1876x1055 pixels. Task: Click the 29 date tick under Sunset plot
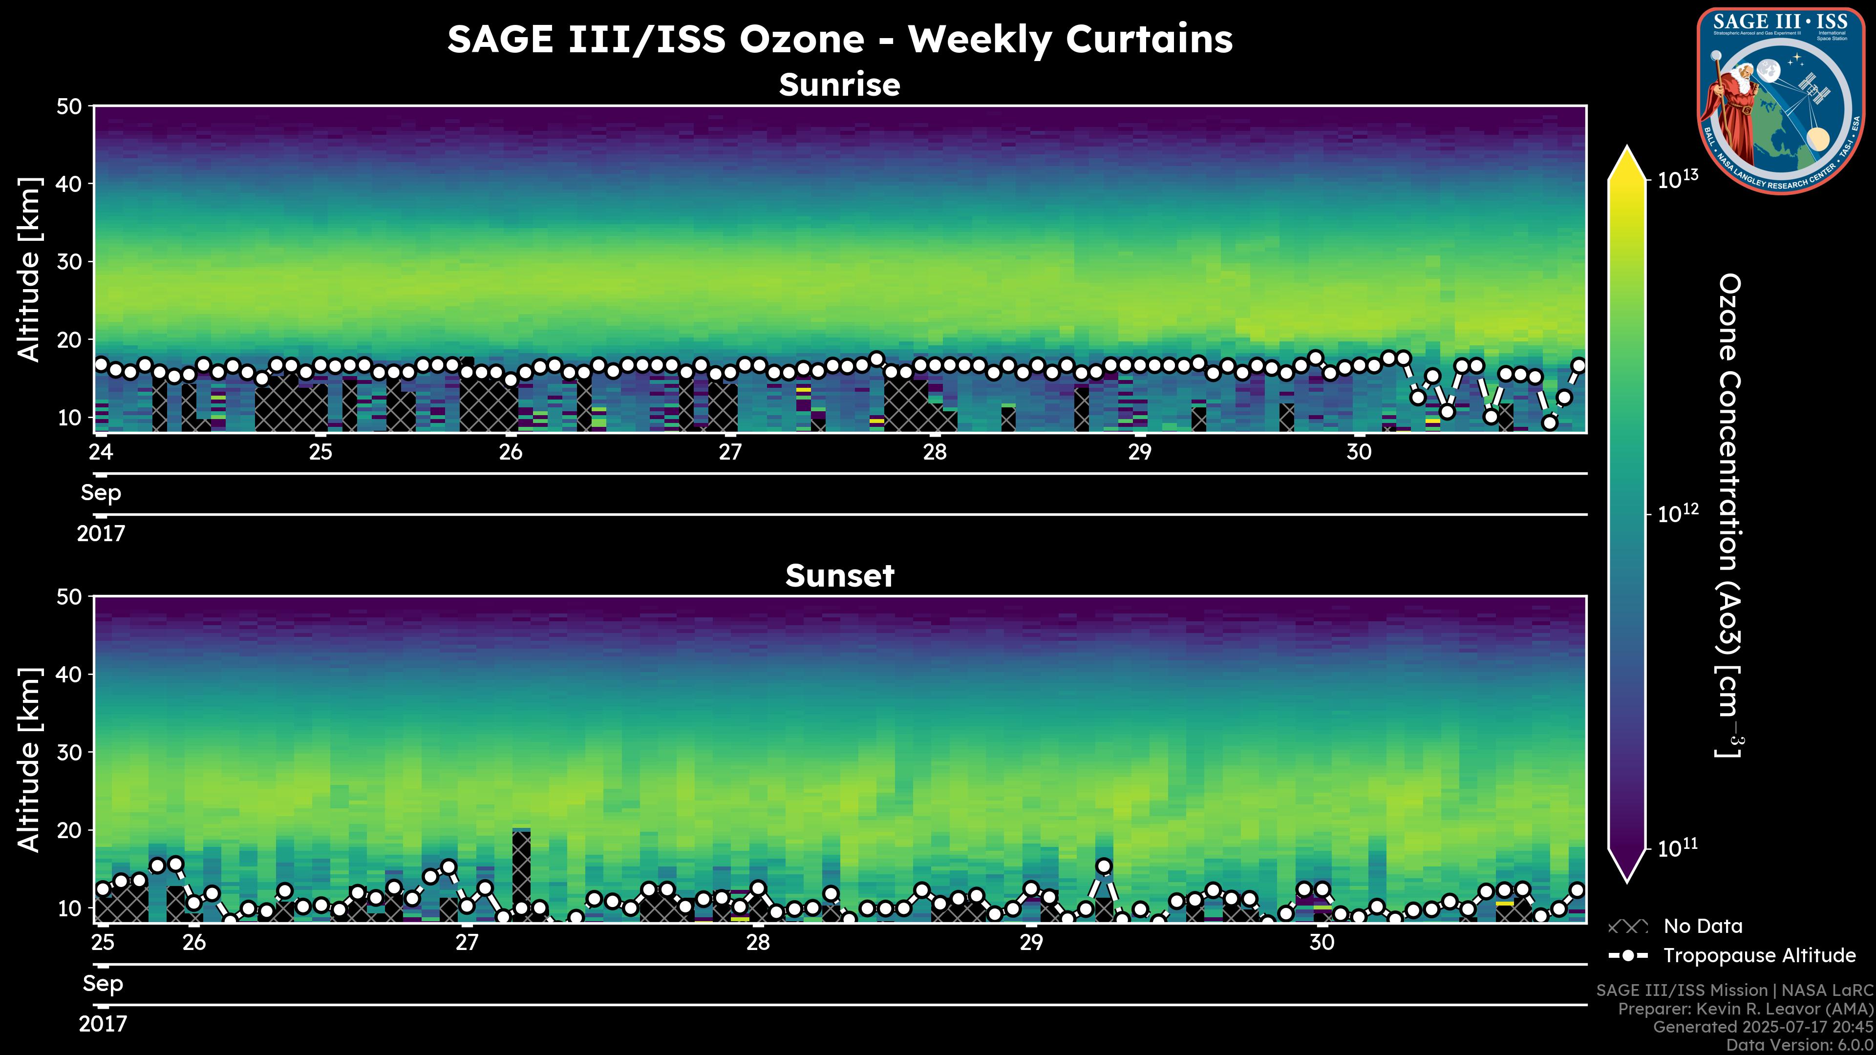(1030, 943)
